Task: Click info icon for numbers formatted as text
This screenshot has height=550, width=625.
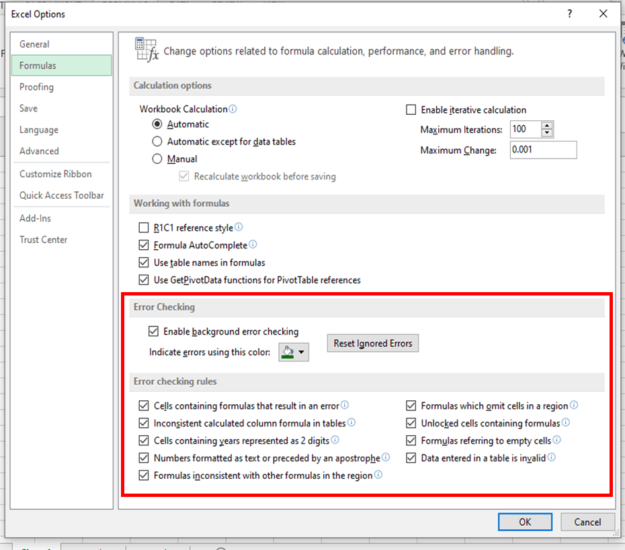Action: pyautogui.click(x=386, y=457)
